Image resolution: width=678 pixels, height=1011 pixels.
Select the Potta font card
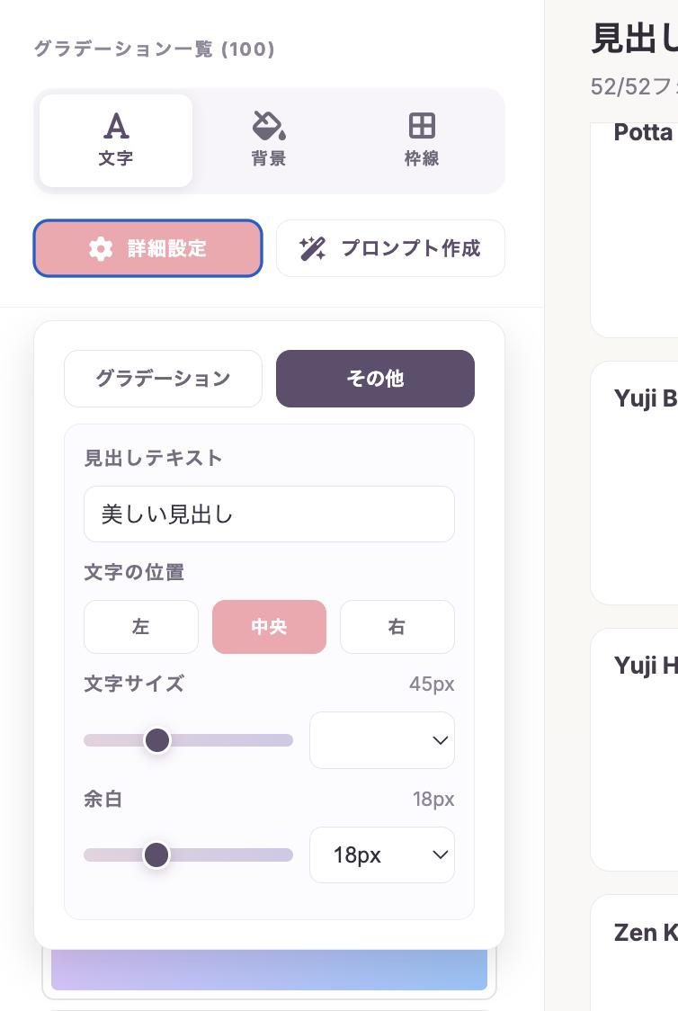(x=634, y=229)
